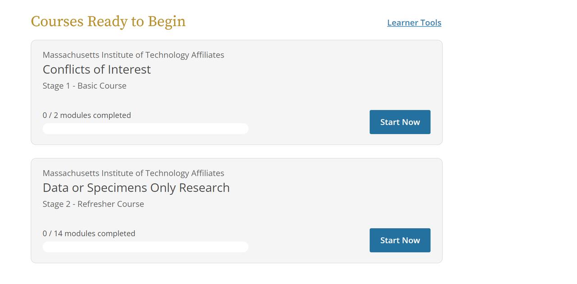Click the institution name above Conflicts of Interest
The width and height of the screenshot is (577, 284).
click(x=133, y=55)
